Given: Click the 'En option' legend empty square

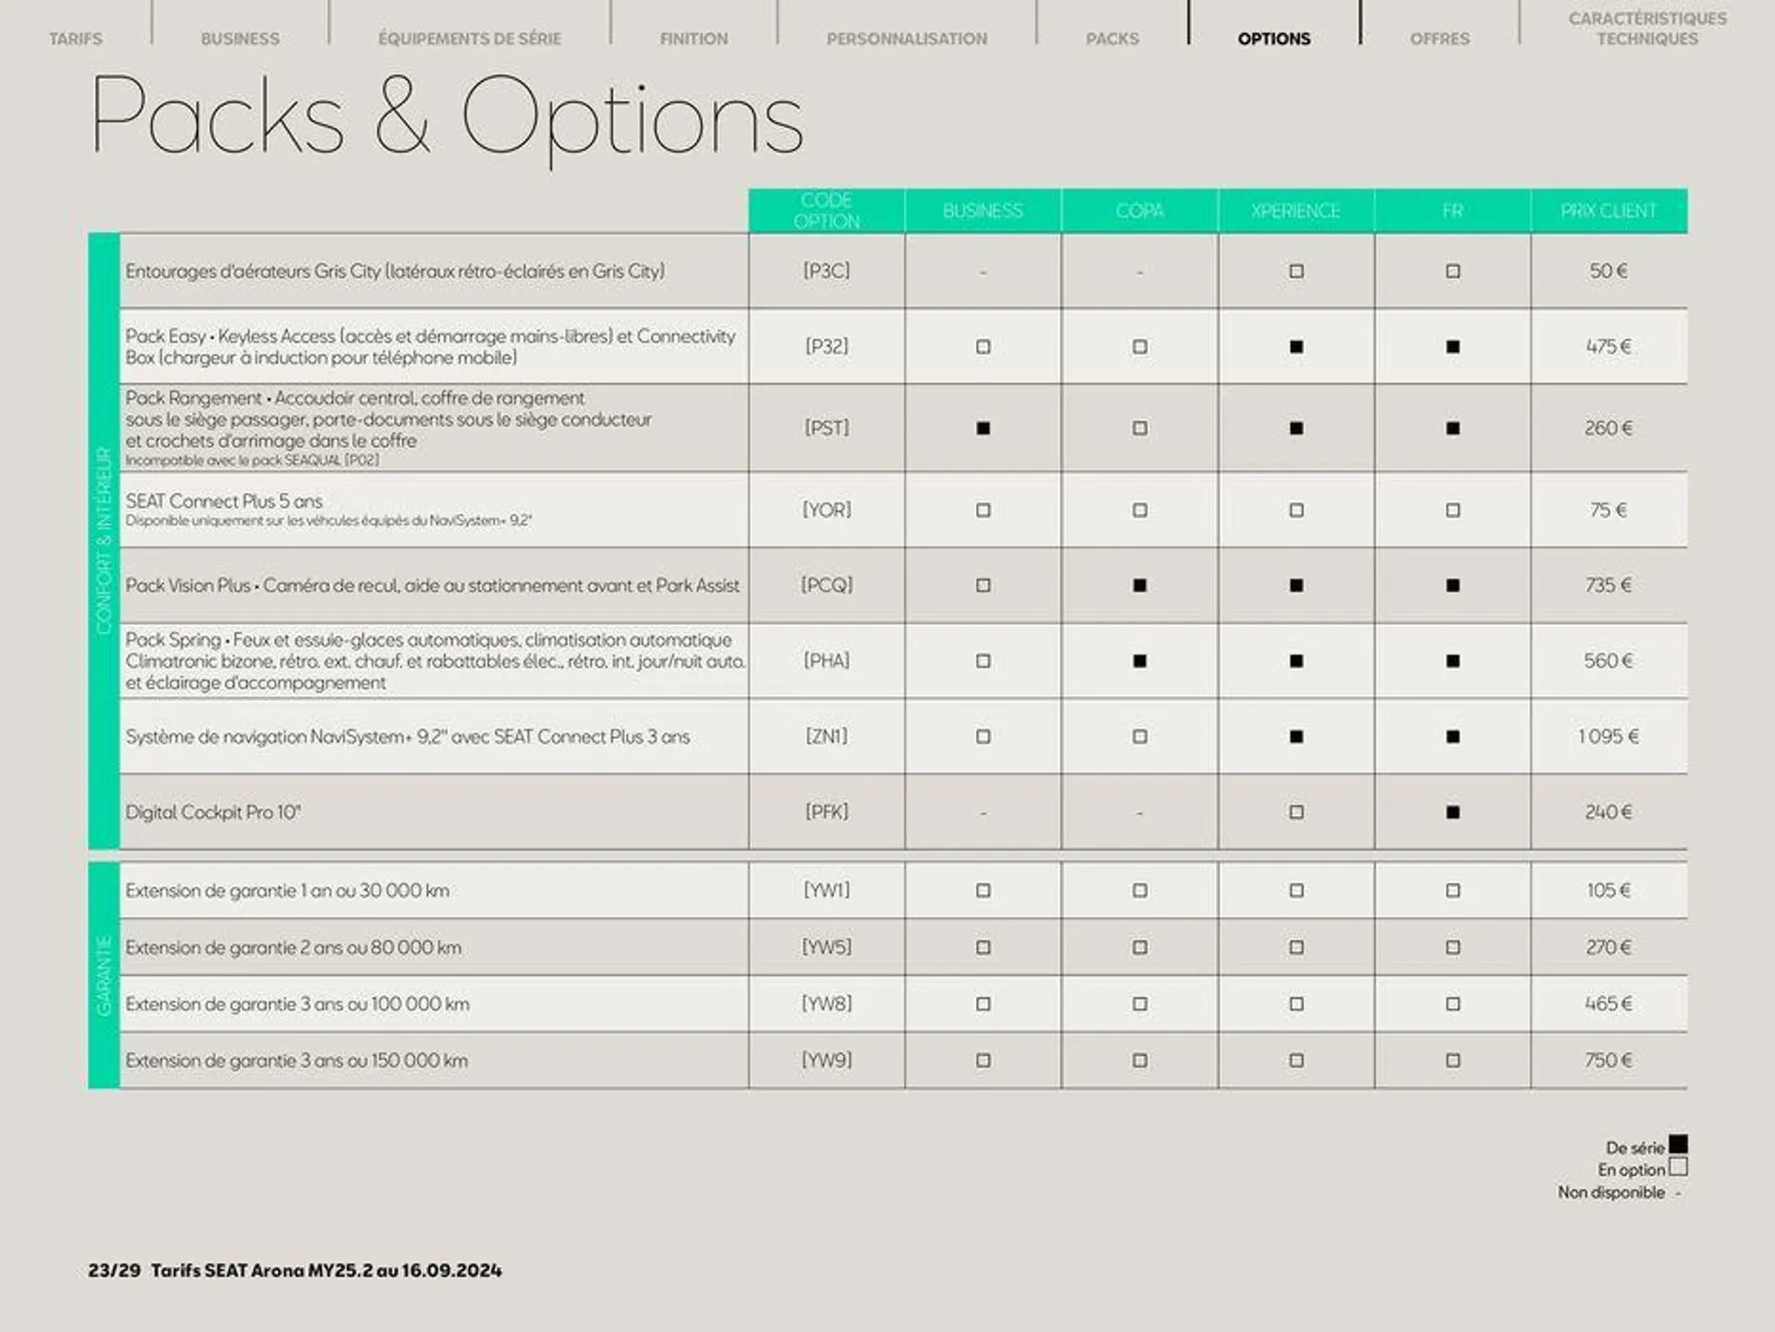Looking at the screenshot, I should pos(1678,1167).
